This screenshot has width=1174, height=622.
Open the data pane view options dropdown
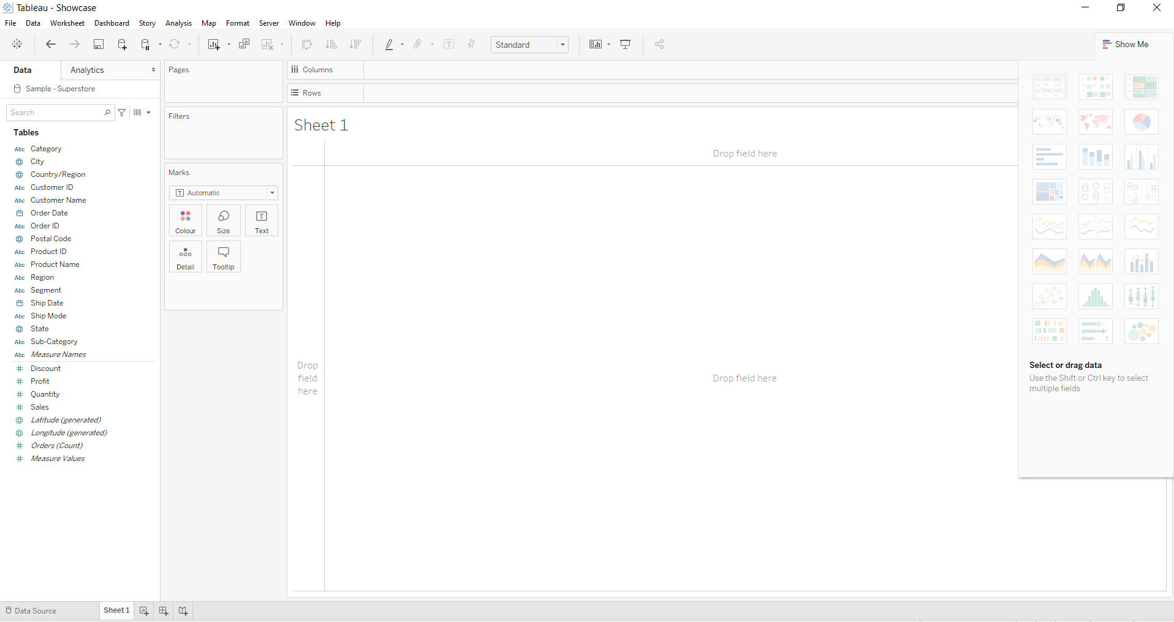142,113
